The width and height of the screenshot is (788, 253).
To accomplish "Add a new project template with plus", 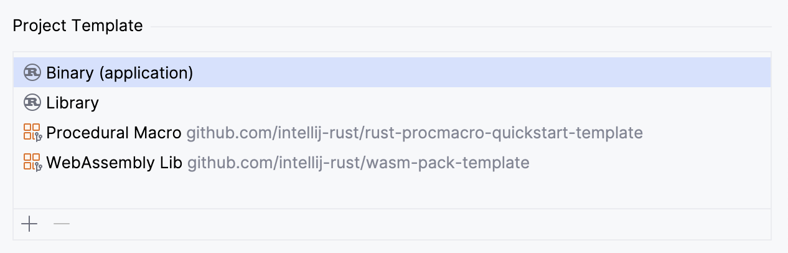I will (x=29, y=224).
